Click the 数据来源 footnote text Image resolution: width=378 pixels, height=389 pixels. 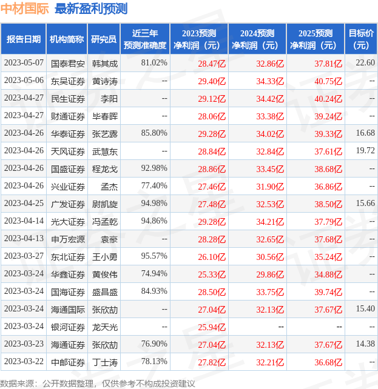coord(97,384)
